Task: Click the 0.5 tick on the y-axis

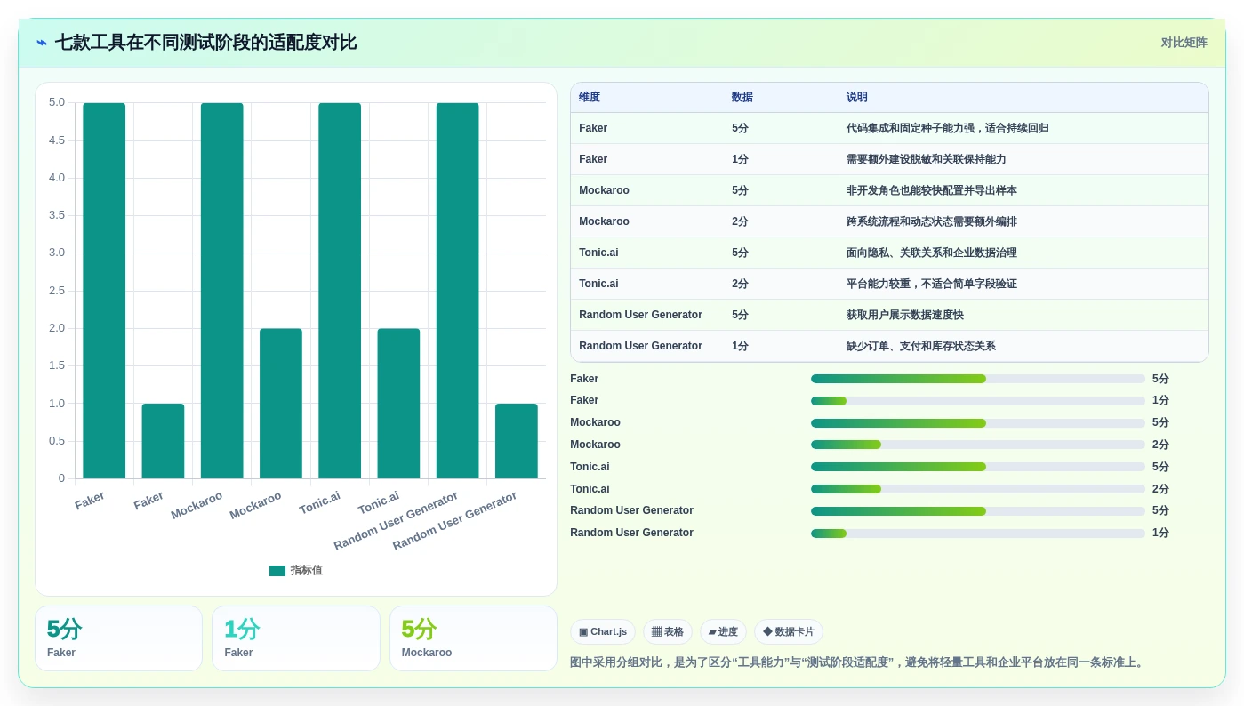Action: click(57, 441)
